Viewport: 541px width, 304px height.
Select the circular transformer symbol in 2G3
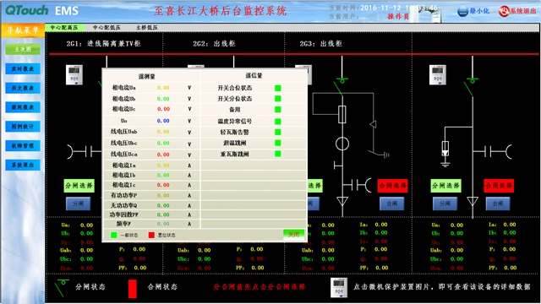[342, 144]
